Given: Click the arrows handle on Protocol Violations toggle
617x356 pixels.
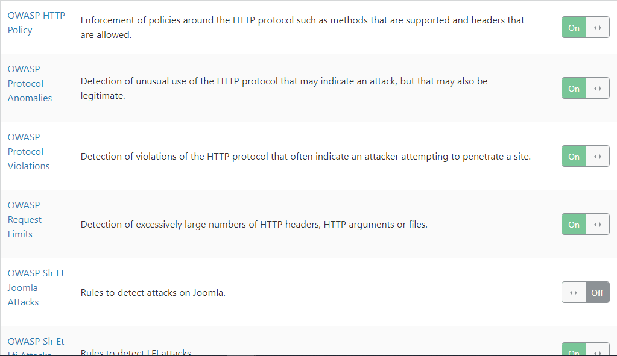Looking at the screenshot, I should click(x=597, y=157).
